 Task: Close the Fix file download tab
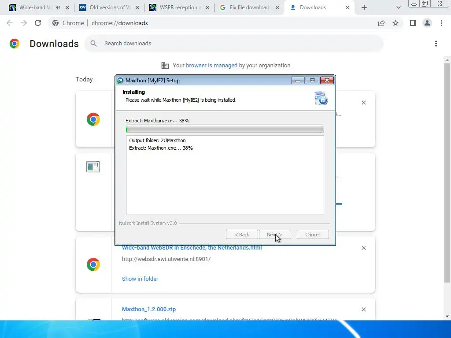pyautogui.click(x=277, y=7)
